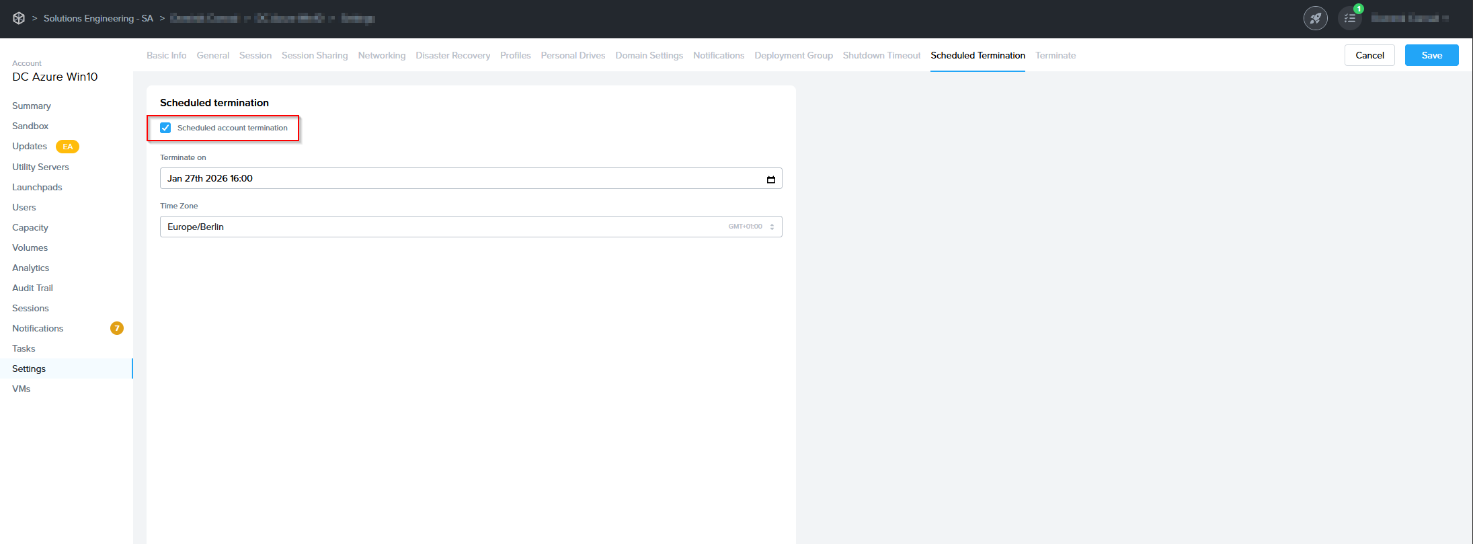
Task: Click the Cancel button
Action: tap(1369, 55)
